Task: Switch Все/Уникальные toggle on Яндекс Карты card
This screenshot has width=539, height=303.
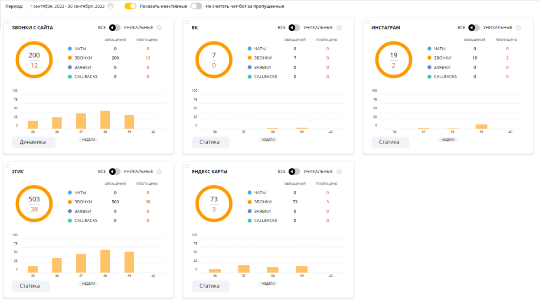Action: (294, 172)
